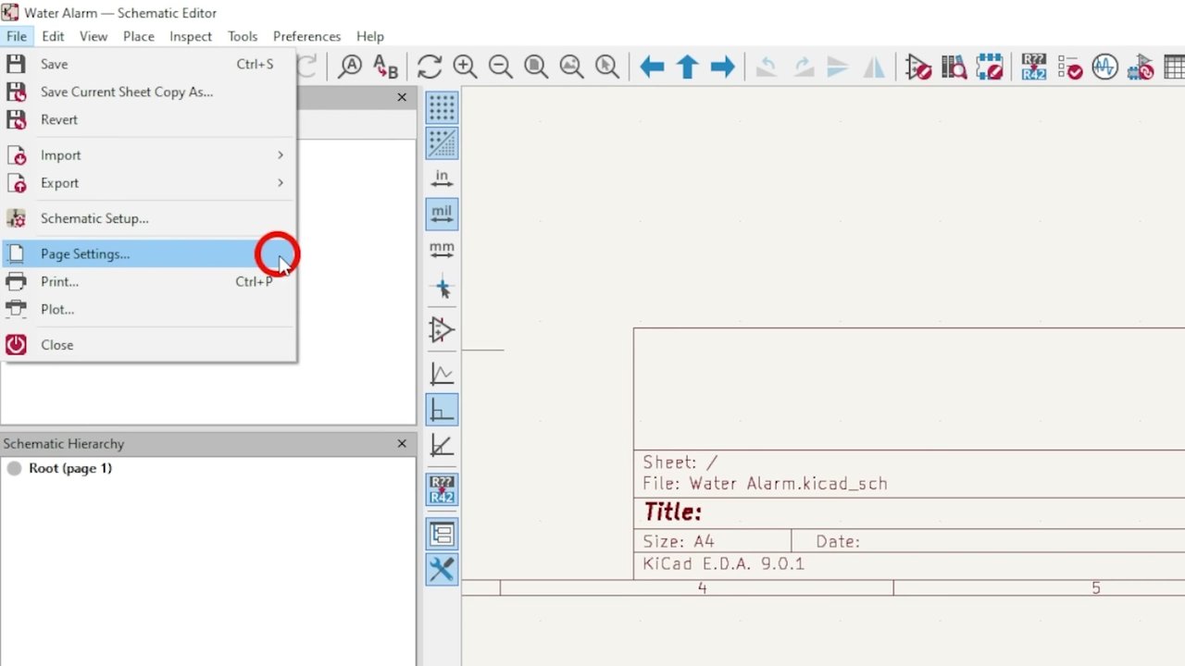Select Print in the File menu
The width and height of the screenshot is (1185, 666).
pyautogui.click(x=148, y=281)
